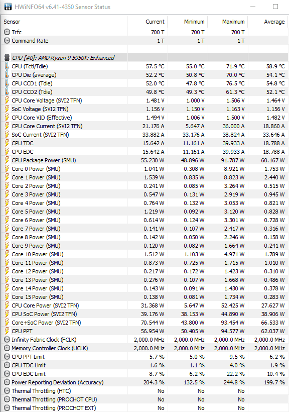Screen dimensions: 289x412
Task: Select the CPU [#0]: AMD Ryzen 9 5950X header row
Action: click(144, 58)
